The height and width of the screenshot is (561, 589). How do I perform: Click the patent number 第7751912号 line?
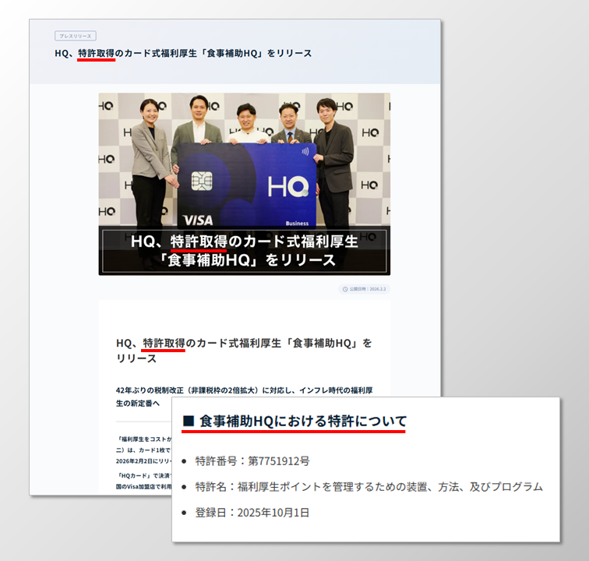[252, 461]
